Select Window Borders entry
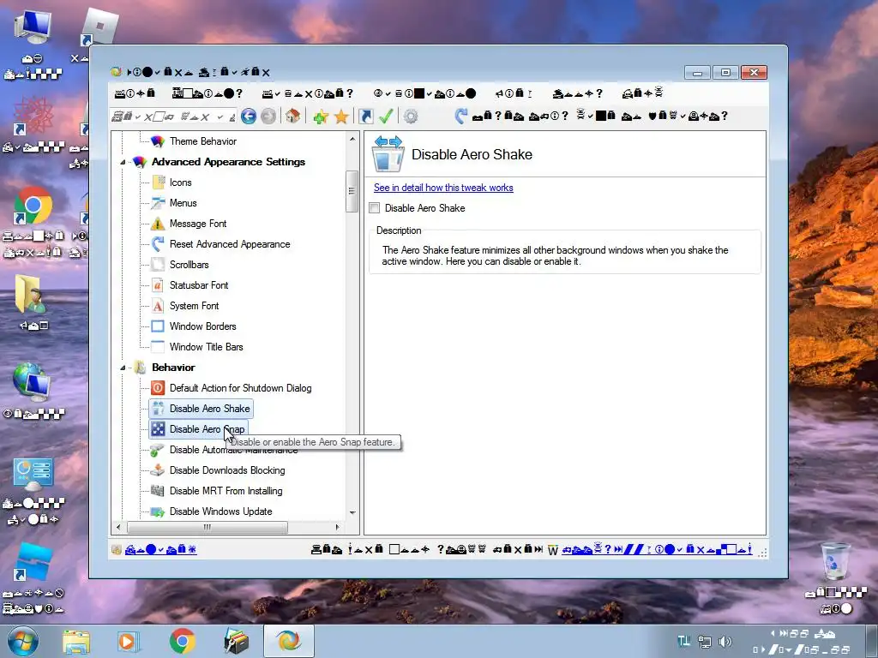This screenshot has width=878, height=658. [202, 326]
